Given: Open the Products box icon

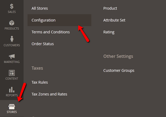Looking at the screenshot, I should point(12,23).
